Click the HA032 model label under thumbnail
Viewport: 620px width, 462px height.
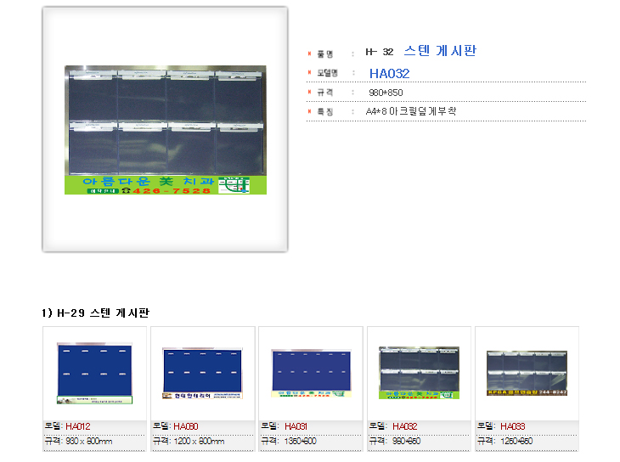(x=403, y=426)
